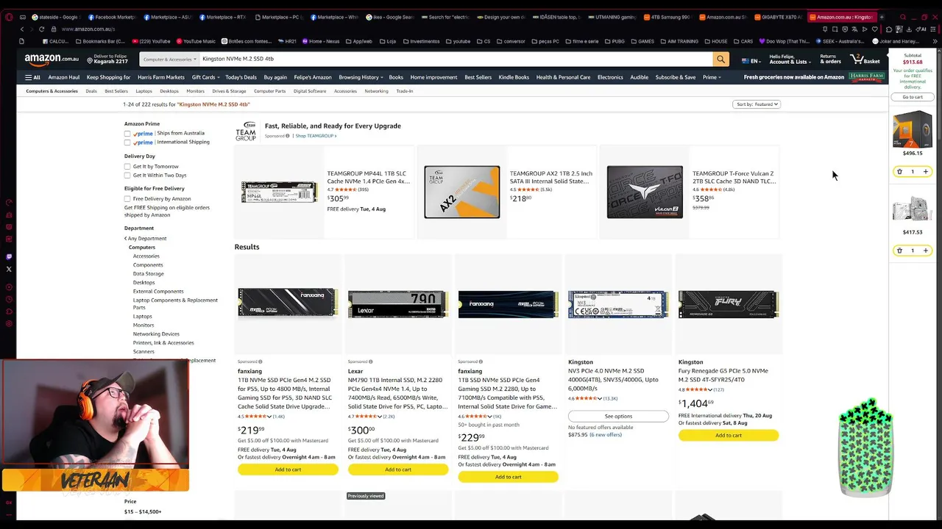Open the Kingston Fury Renegade product image
Viewport: 942px width, 529px height.
[x=729, y=304]
